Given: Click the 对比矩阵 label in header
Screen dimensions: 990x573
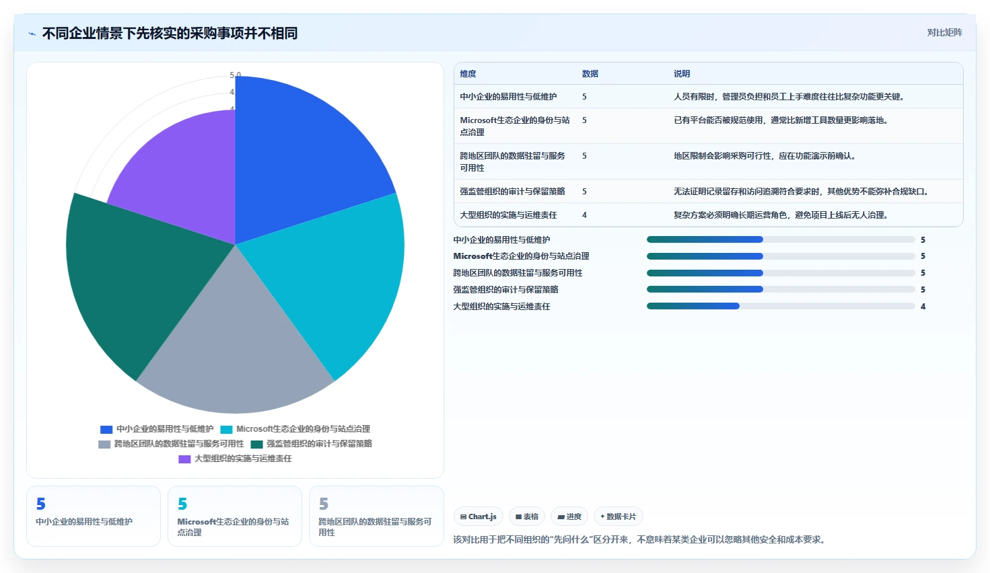Looking at the screenshot, I should pos(944,32).
